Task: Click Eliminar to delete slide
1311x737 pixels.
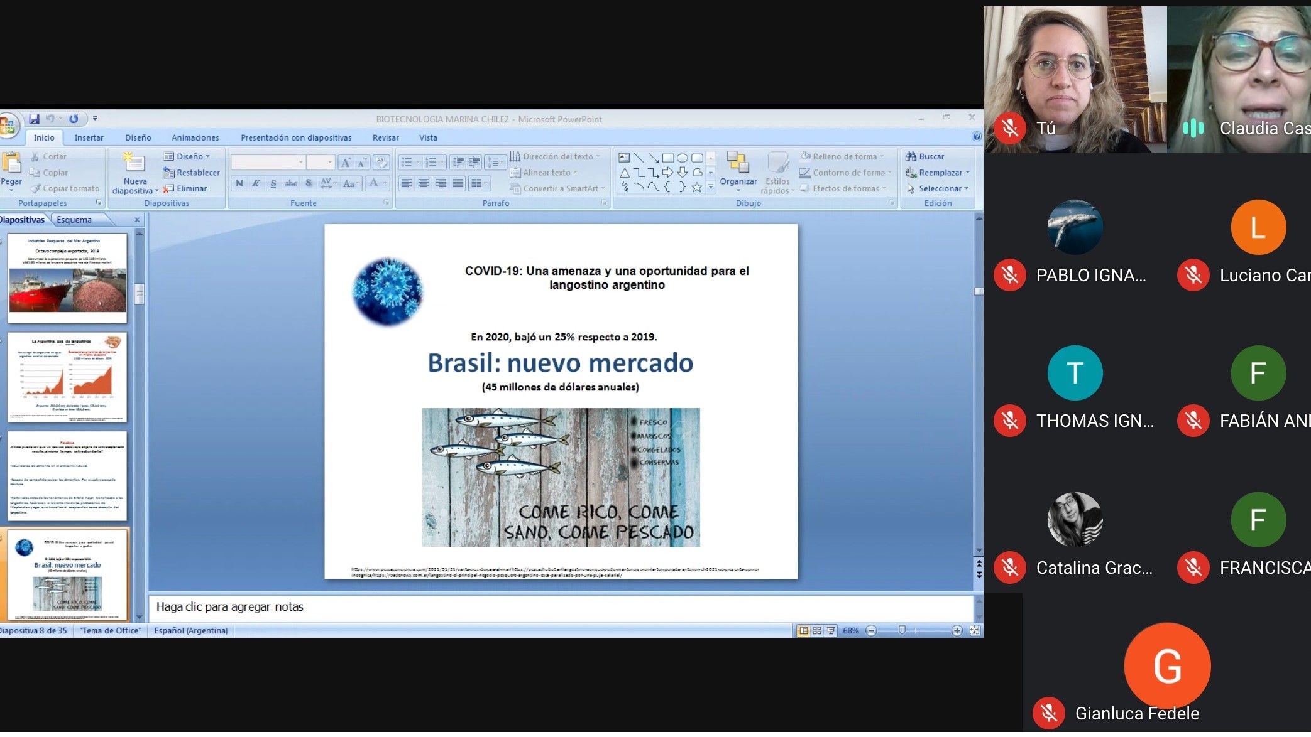Action: point(191,189)
